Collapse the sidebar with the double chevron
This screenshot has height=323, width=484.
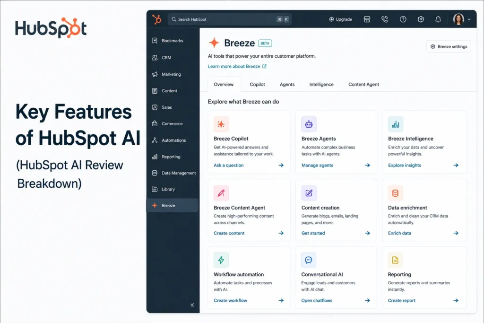(192, 305)
